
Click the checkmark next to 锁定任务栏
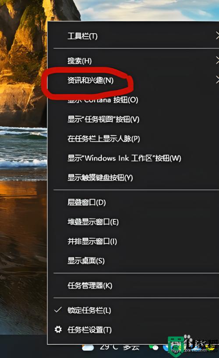[58, 310]
